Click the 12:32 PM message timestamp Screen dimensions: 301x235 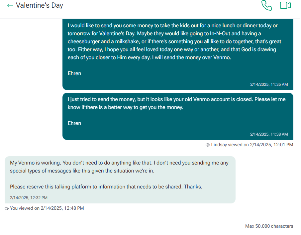pyautogui.click(x=29, y=198)
